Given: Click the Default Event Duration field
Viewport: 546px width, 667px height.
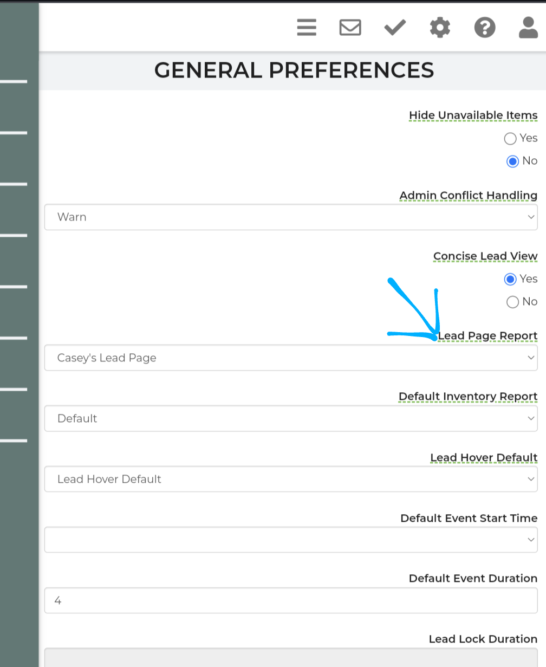Looking at the screenshot, I should 291,601.
